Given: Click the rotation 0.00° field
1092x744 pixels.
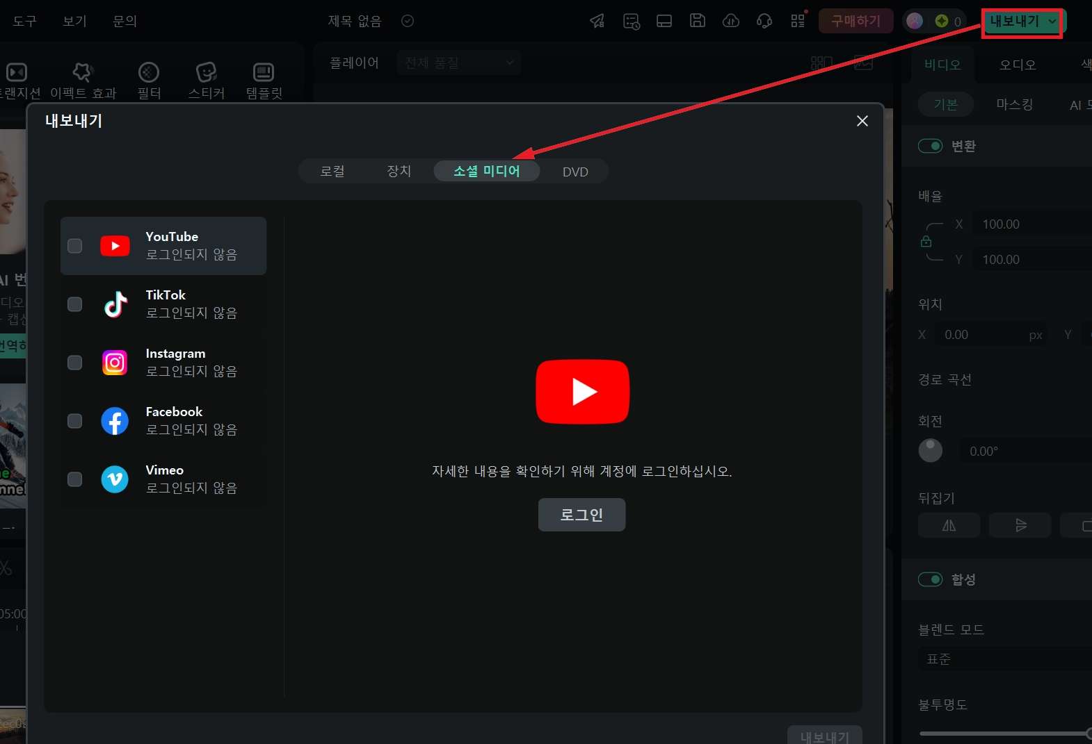Looking at the screenshot, I should [x=1026, y=452].
